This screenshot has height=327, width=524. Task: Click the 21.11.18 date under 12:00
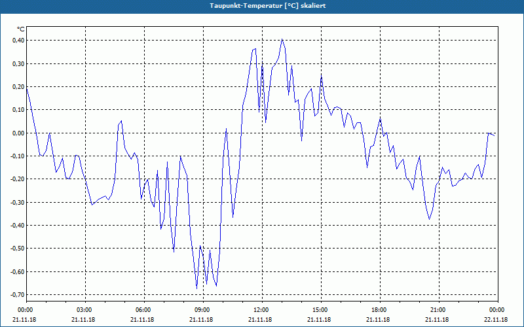click(x=260, y=319)
